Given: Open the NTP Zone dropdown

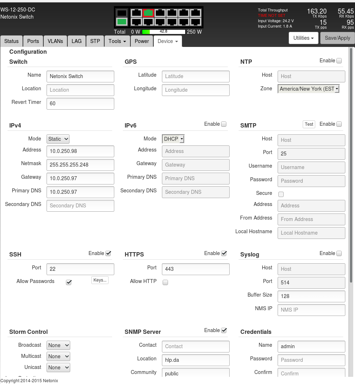Looking at the screenshot, I should point(308,89).
